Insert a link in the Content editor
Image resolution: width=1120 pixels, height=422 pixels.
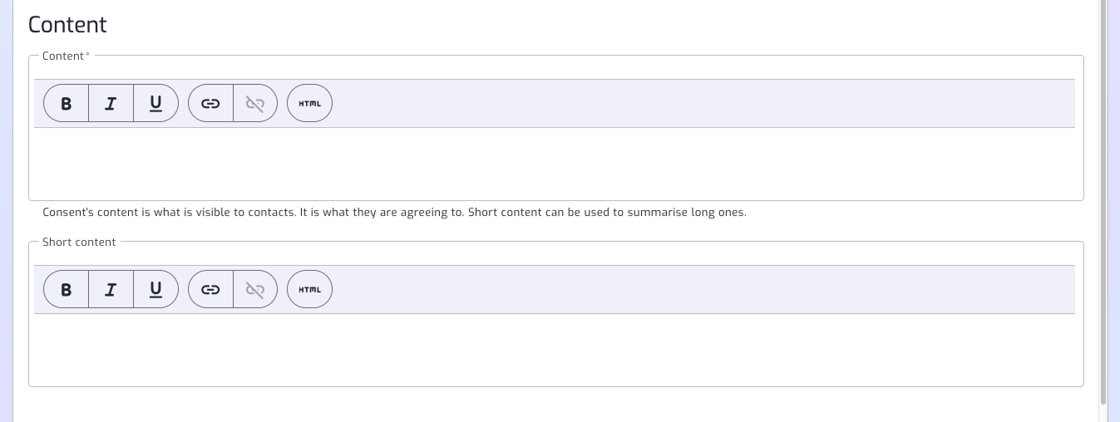[211, 103]
